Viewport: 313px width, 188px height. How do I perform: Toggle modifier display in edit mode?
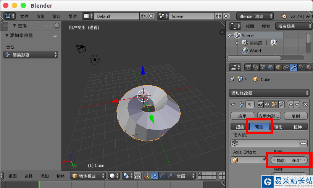(274, 104)
